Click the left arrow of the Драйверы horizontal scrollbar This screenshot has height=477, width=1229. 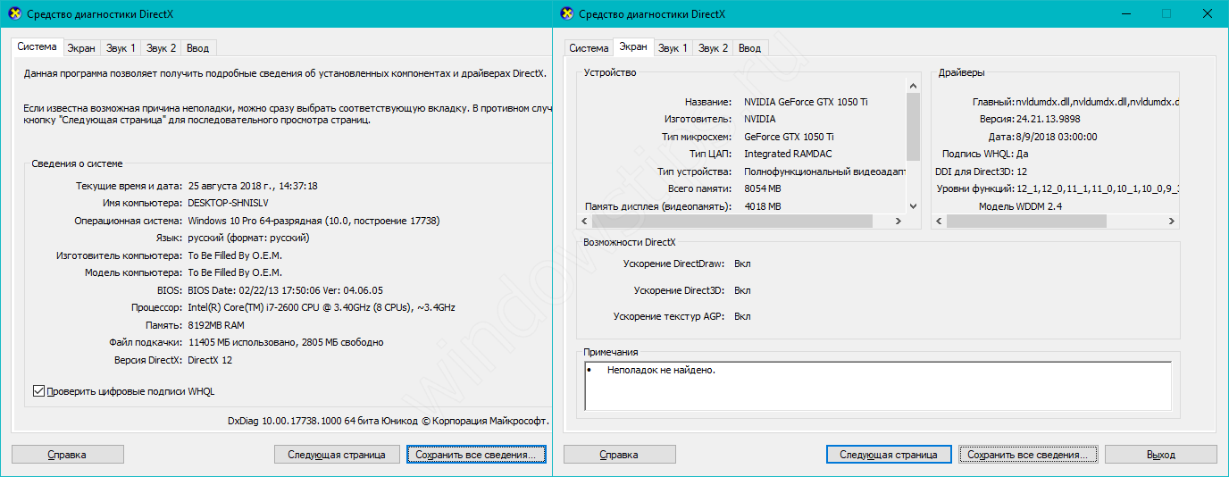tap(940, 221)
